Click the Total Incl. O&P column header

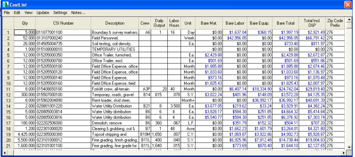pos(312,23)
